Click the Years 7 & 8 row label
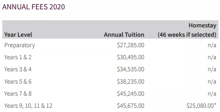Viewport: 220px width, 112px height. pyautogui.click(x=18, y=94)
